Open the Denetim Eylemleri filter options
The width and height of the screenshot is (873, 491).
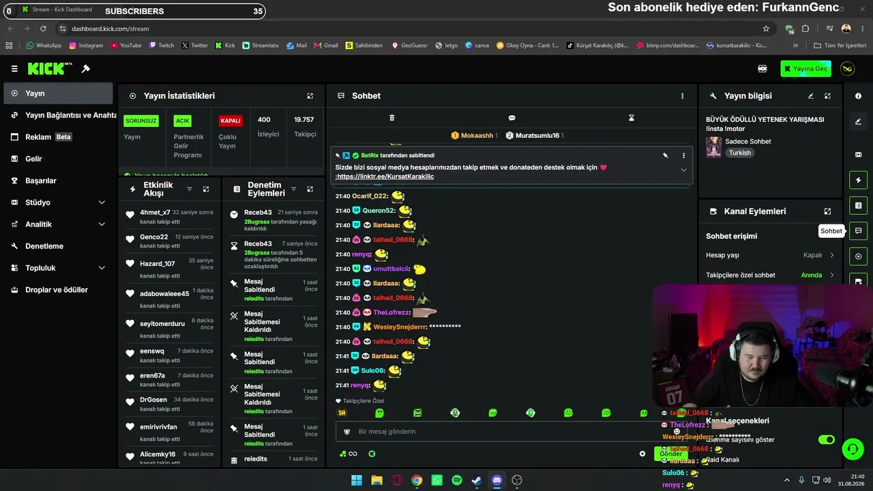[x=293, y=189]
